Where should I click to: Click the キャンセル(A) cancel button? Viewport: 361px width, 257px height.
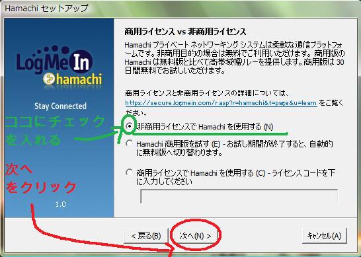[x=324, y=236]
